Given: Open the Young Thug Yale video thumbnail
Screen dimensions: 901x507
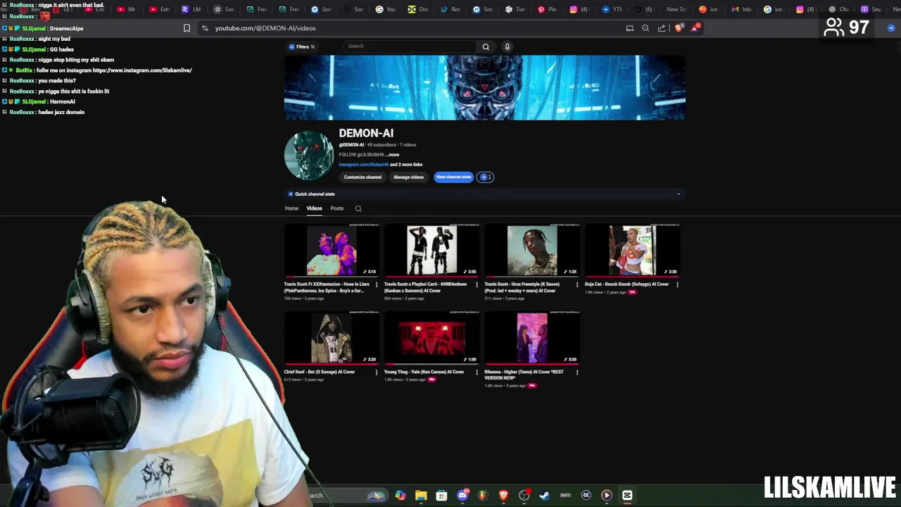Looking at the screenshot, I should pyautogui.click(x=431, y=338).
